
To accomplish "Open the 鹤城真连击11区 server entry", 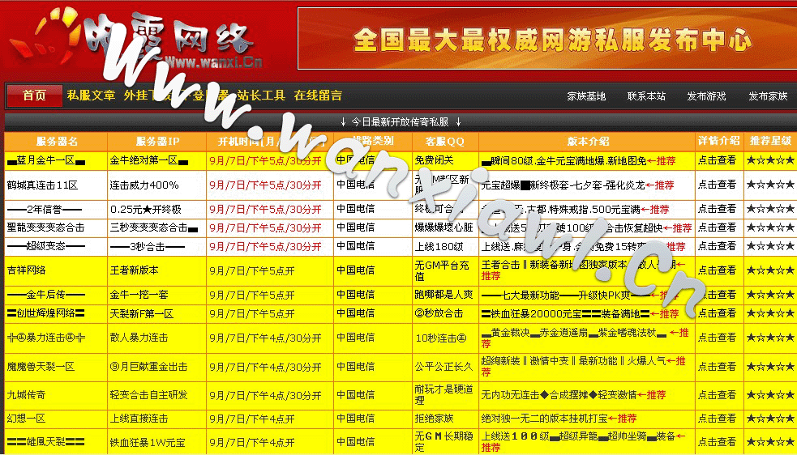I will 42,185.
